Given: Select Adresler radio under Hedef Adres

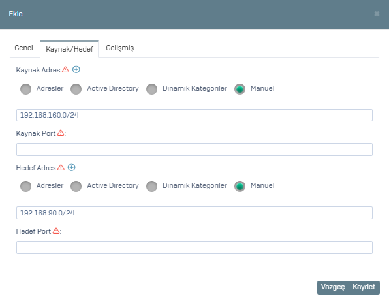Looking at the screenshot, I should point(26,186).
